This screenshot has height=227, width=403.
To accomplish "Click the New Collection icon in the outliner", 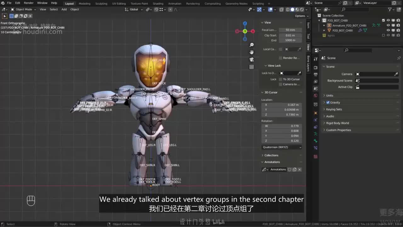I will coord(398,9).
